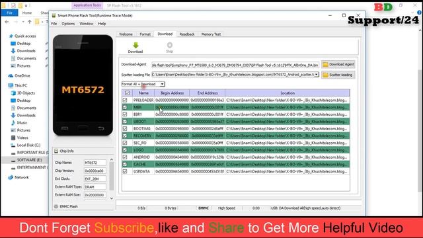Click the Chip Name field MT6572

95,163
